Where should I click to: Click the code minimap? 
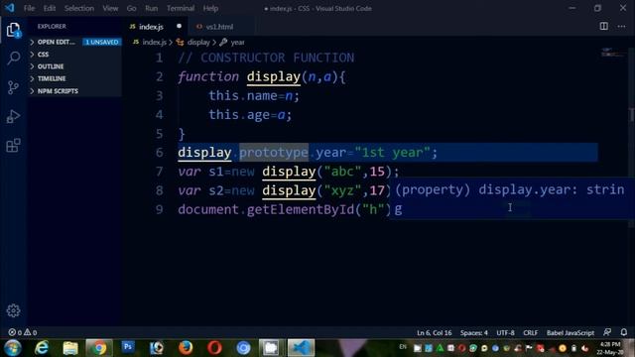[613, 53]
